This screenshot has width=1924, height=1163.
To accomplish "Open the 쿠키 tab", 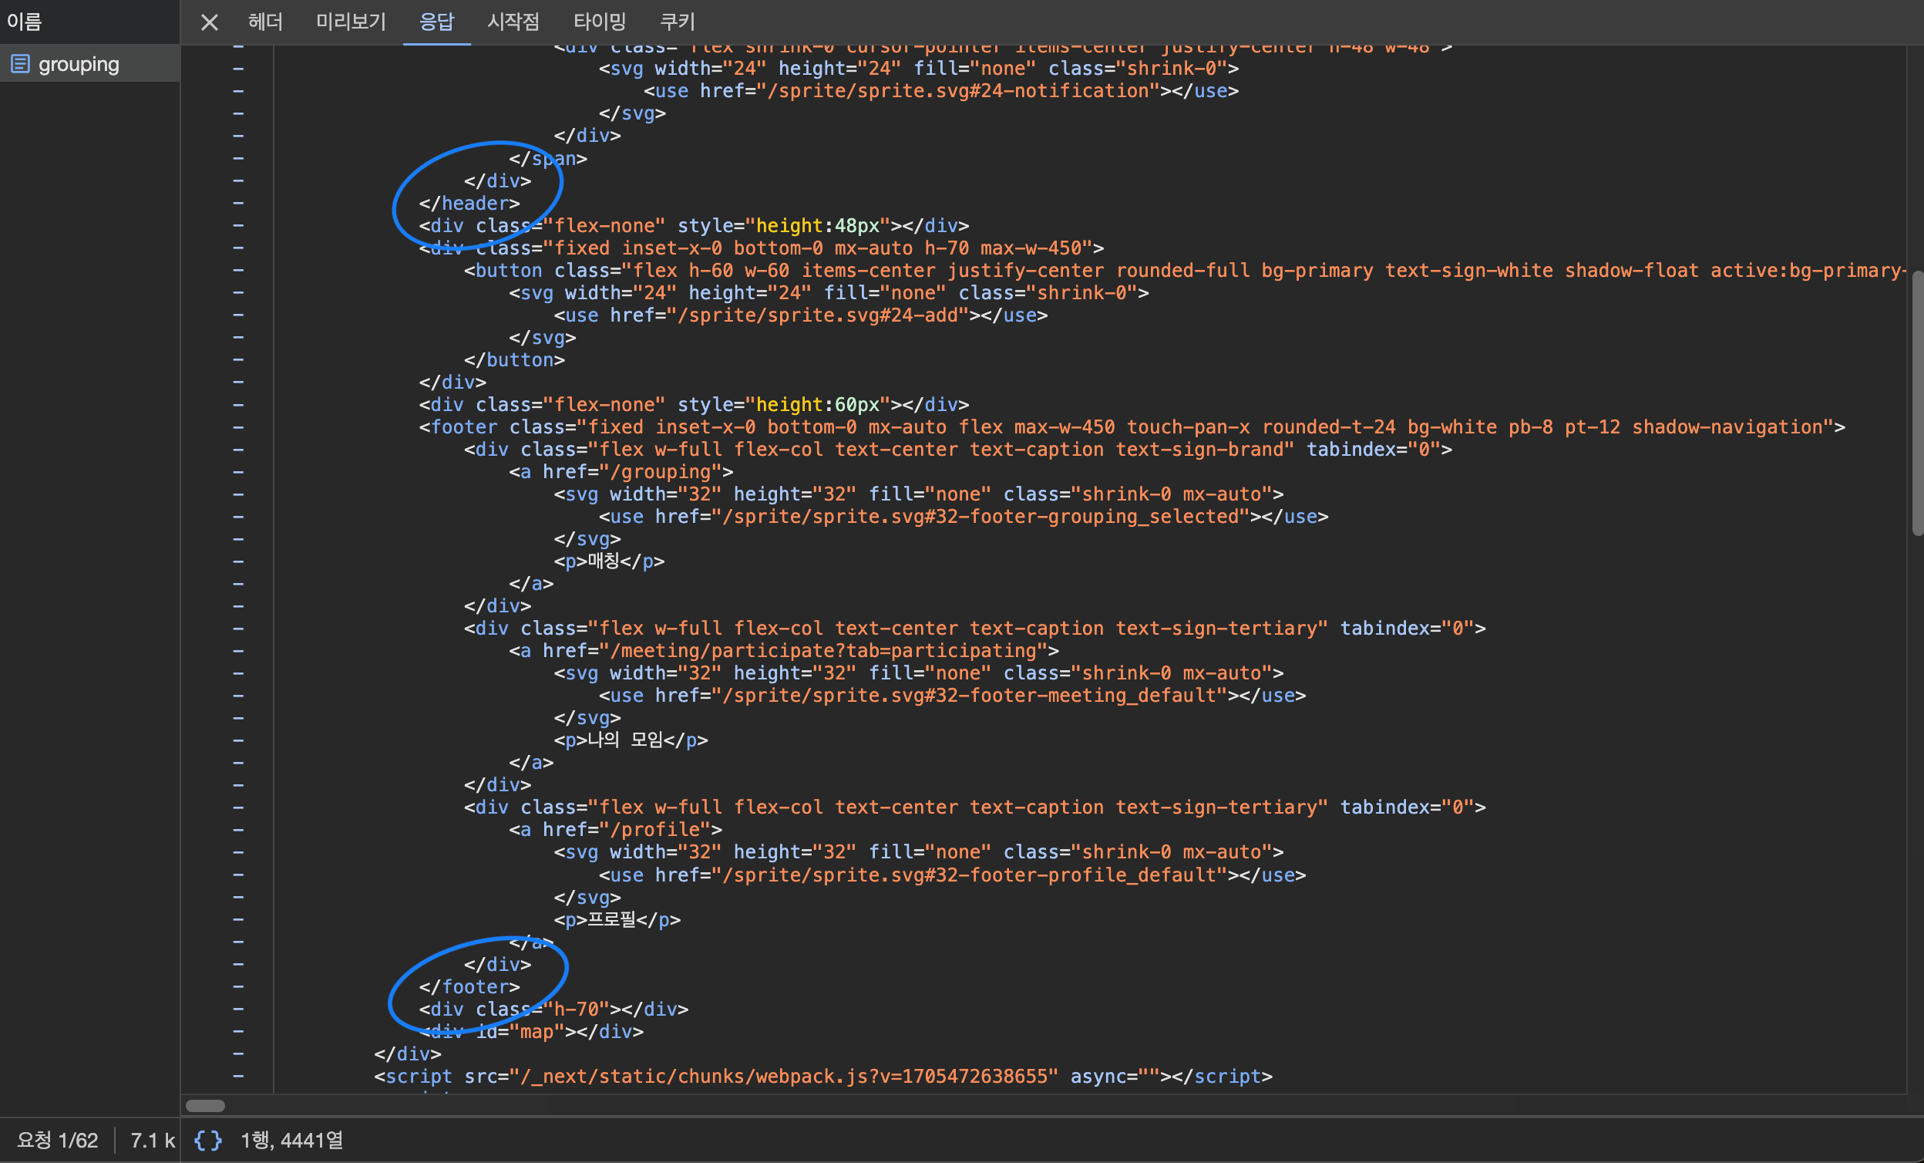I will click(x=677, y=22).
